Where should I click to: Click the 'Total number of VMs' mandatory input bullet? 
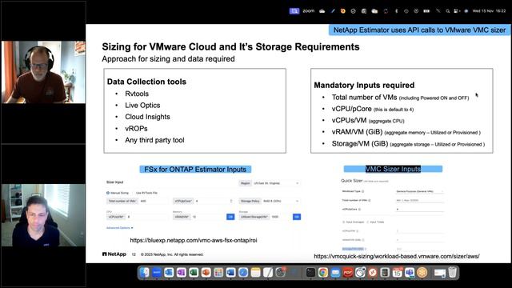click(x=400, y=98)
